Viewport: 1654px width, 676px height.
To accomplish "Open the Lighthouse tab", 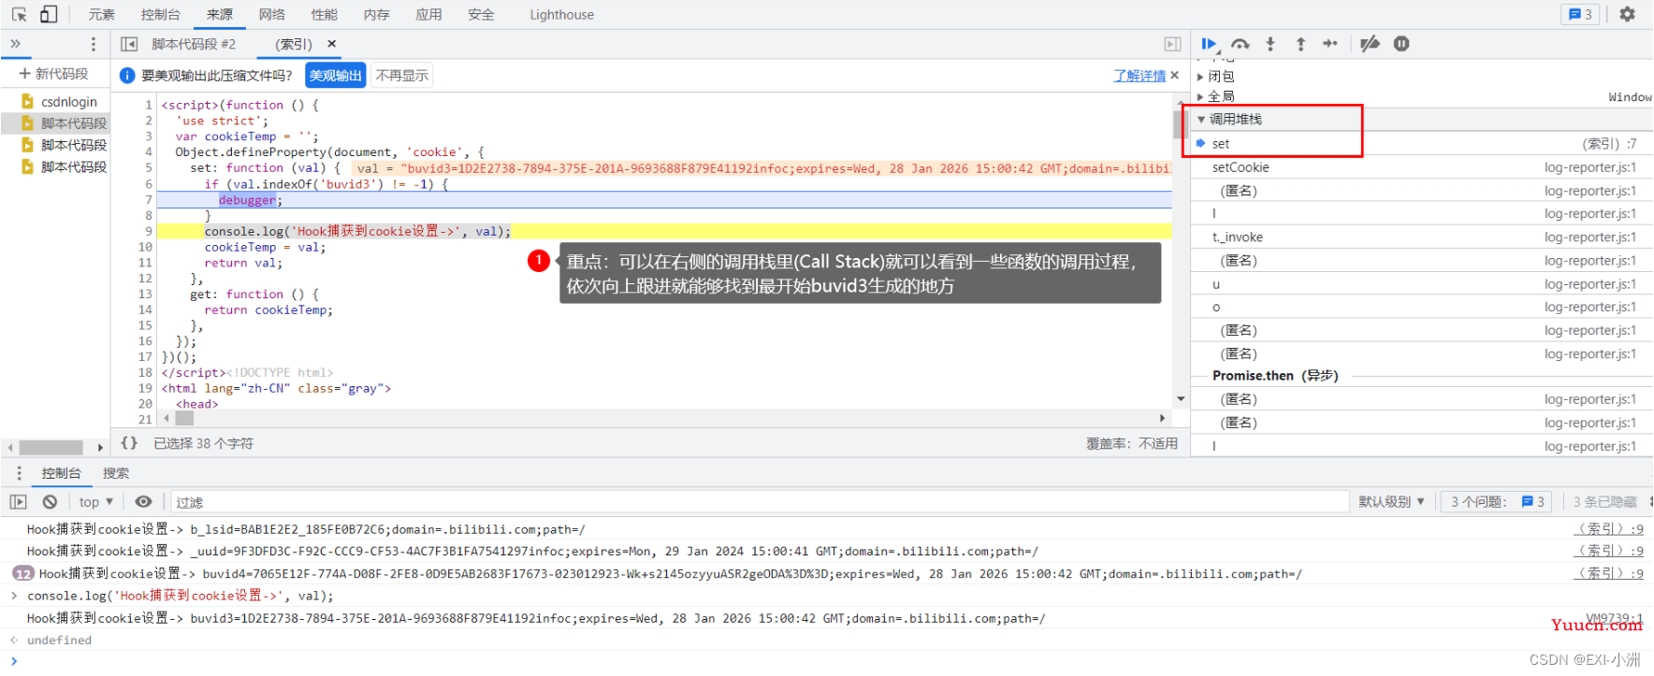I will tap(561, 14).
